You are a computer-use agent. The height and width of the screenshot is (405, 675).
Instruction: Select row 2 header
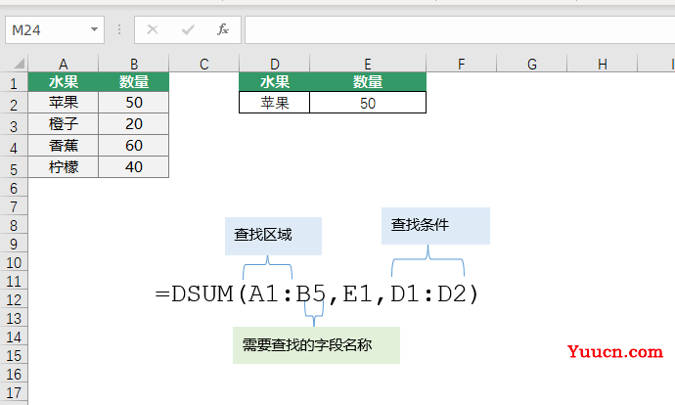[14, 104]
